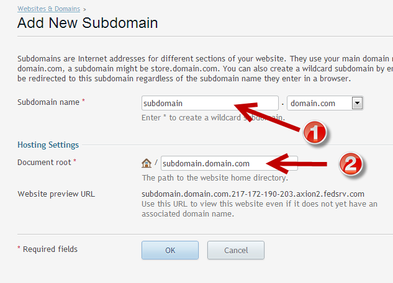Click the Subdomain name text field
This screenshot has height=283, width=393.
(x=186, y=104)
